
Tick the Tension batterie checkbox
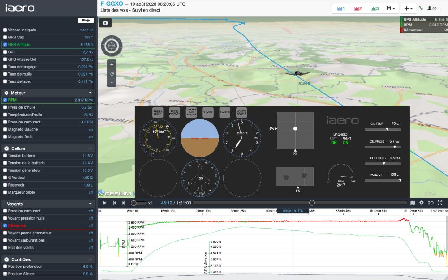click(5, 156)
